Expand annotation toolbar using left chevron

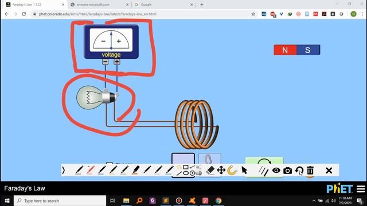[x=64, y=171]
